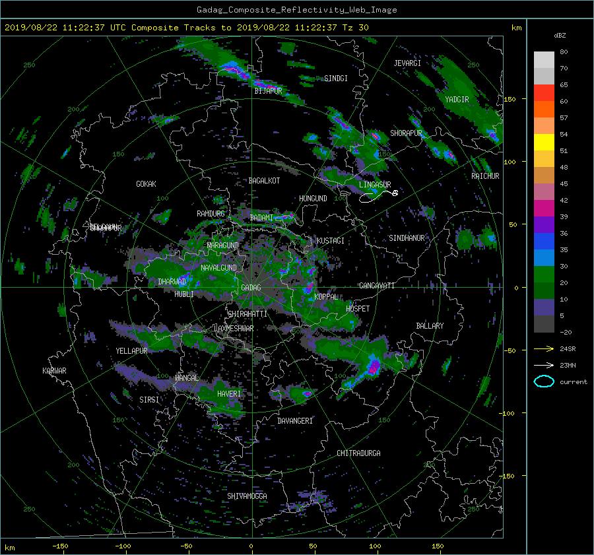Click the JEVARGI city label
Viewport: 594px width, 555px height.
(x=407, y=63)
